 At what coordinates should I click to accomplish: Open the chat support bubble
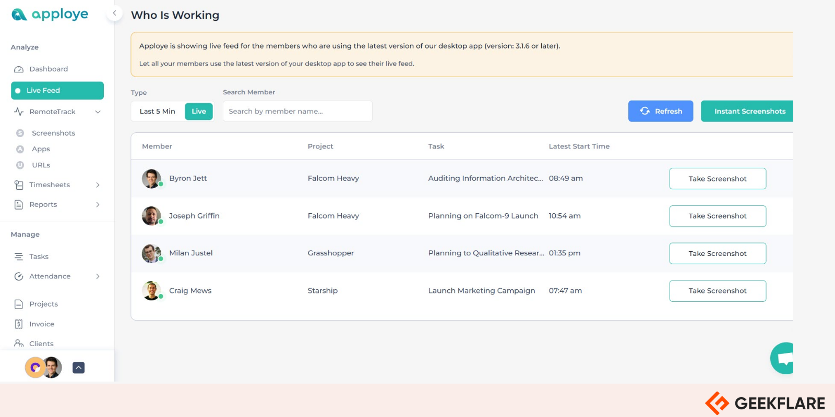click(x=783, y=358)
